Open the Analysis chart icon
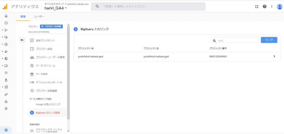284x134 pixels. (x=6, y=87)
